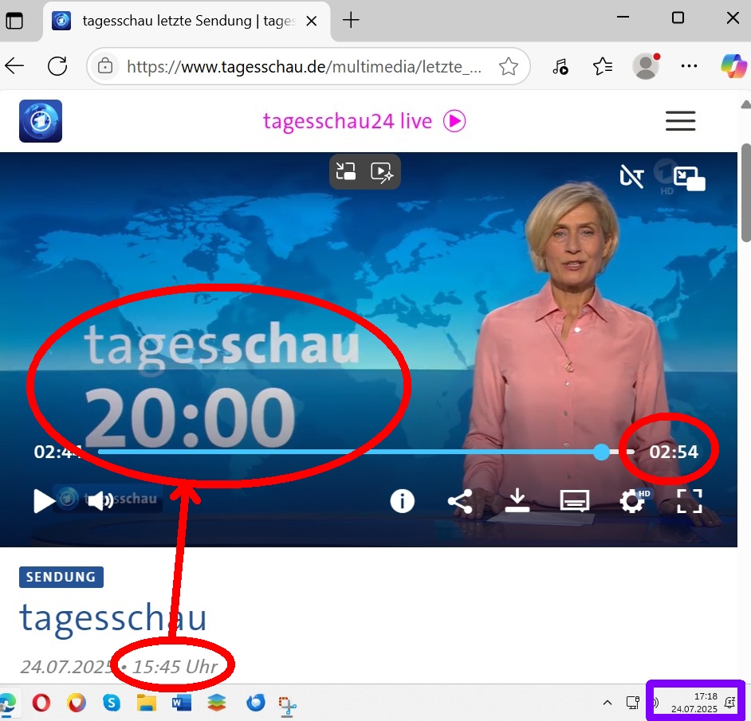
Task: Click Edge picture-in-picture overlay button
Action: 346,171
